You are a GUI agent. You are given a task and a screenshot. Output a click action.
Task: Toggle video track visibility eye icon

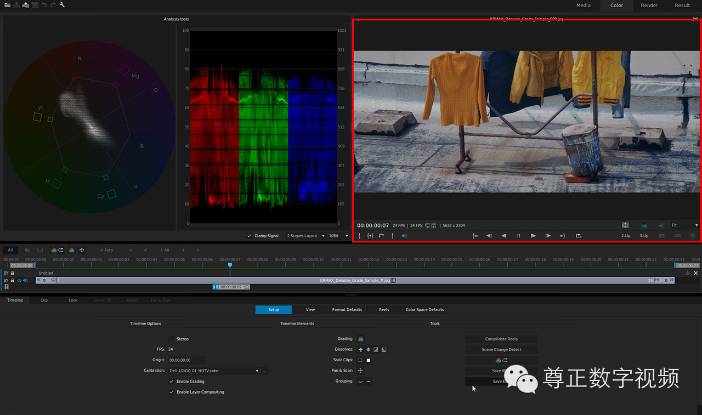(x=19, y=280)
